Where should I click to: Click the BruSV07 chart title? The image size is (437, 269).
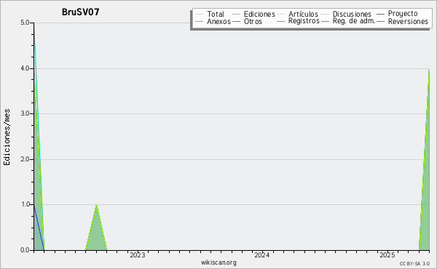[81, 12]
